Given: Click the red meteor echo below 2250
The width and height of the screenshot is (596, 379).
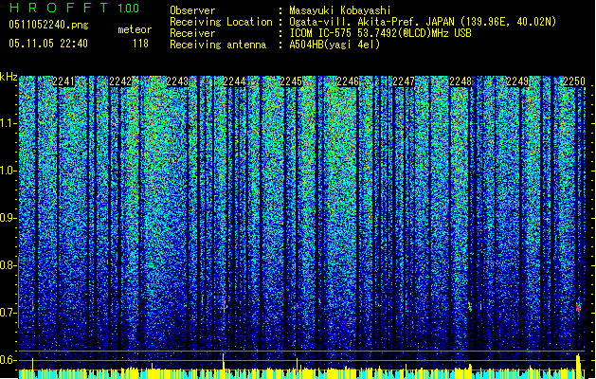Looking at the screenshot, I should click(579, 306).
